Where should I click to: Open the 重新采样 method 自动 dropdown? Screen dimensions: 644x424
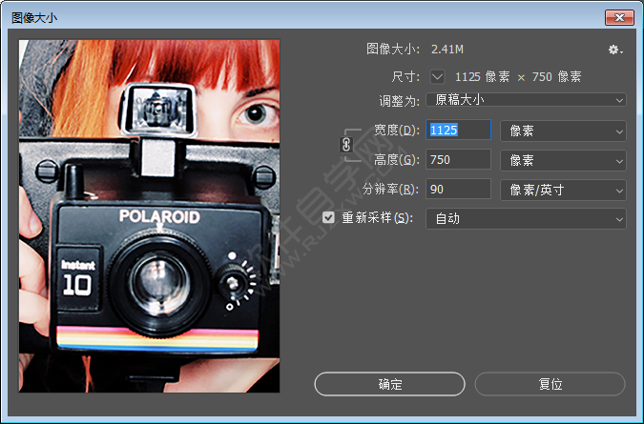click(x=526, y=218)
